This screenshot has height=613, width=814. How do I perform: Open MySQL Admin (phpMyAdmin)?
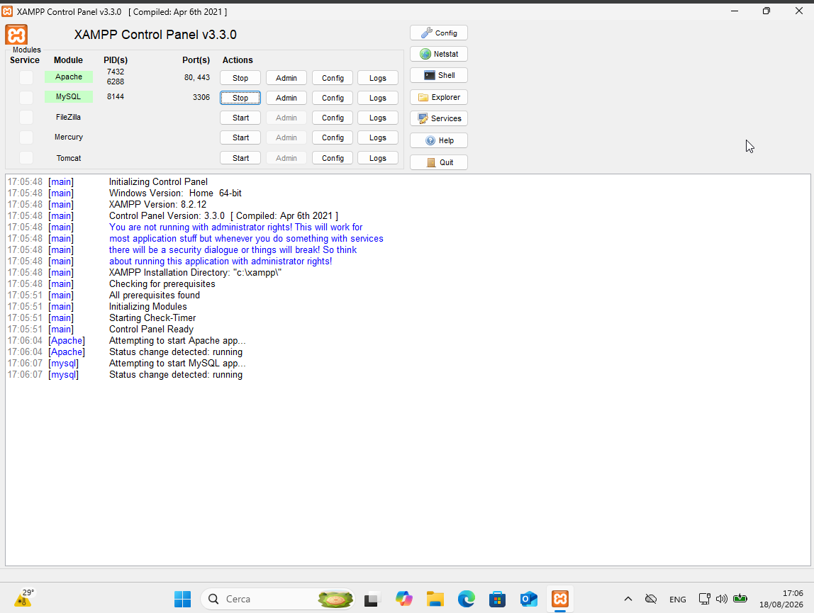(x=286, y=98)
